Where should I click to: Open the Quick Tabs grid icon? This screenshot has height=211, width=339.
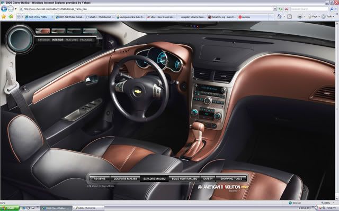tap(19, 17)
